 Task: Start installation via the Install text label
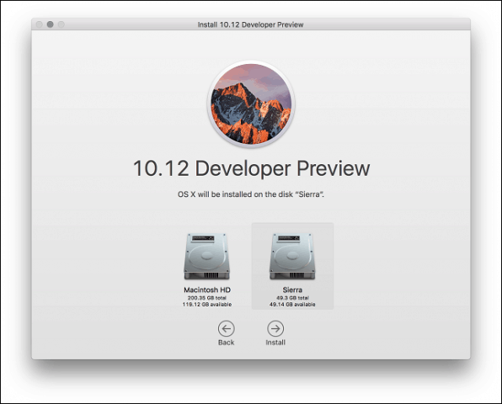tap(275, 343)
